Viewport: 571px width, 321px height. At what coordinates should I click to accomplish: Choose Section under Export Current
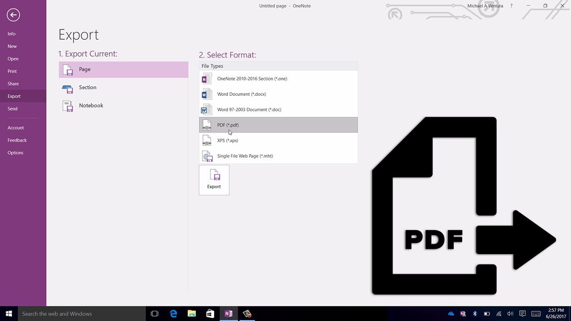pos(124,88)
